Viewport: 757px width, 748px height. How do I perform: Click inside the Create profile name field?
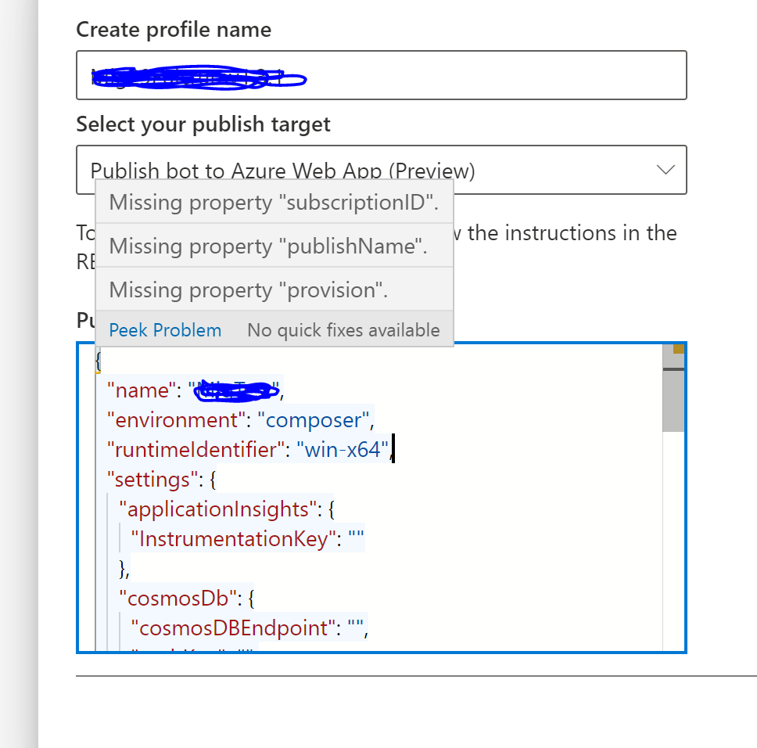(x=381, y=75)
